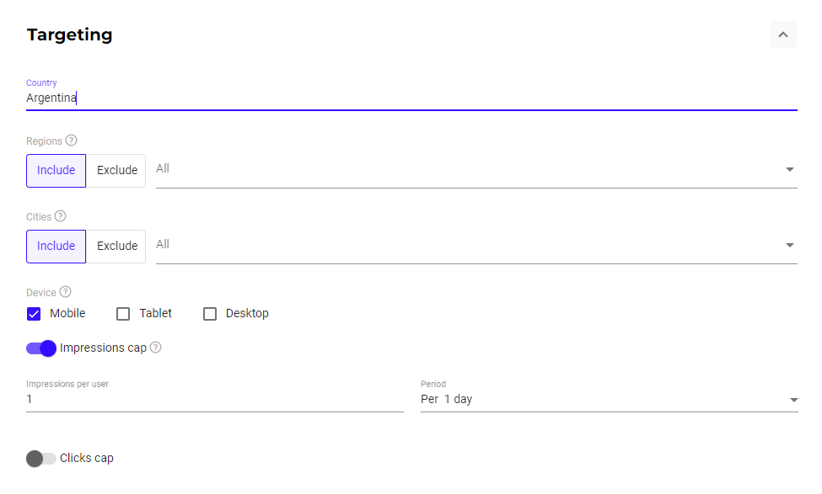Open the Period Per 1 day dropdown
Viewport: 822px width, 494px height.
click(792, 400)
